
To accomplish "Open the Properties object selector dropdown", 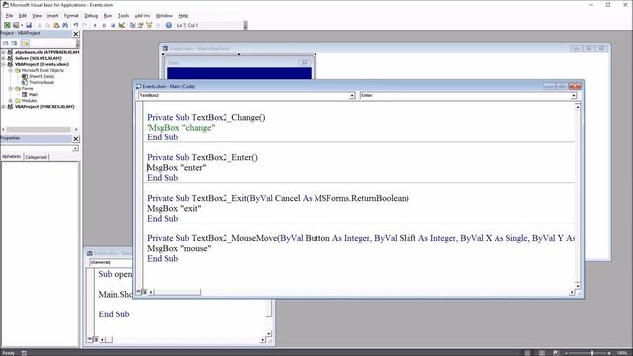I will 75,148.
